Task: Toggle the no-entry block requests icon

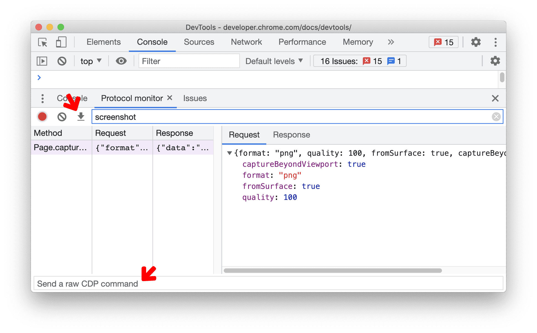Action: 62,117
